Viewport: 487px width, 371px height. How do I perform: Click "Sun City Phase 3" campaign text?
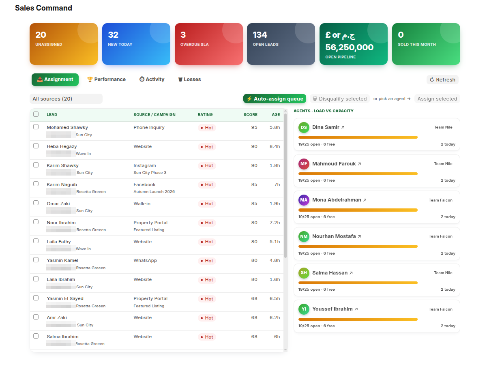pyautogui.click(x=150, y=173)
